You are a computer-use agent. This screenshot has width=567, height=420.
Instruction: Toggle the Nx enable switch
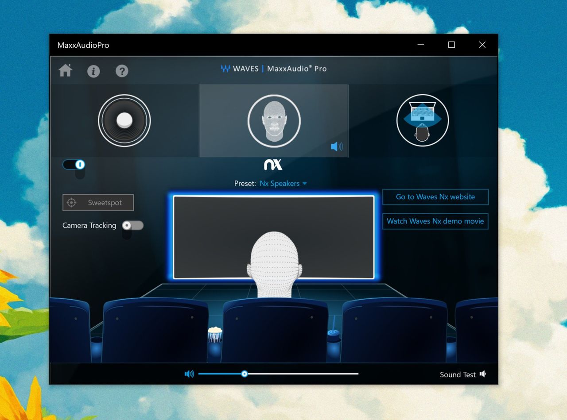coord(74,165)
